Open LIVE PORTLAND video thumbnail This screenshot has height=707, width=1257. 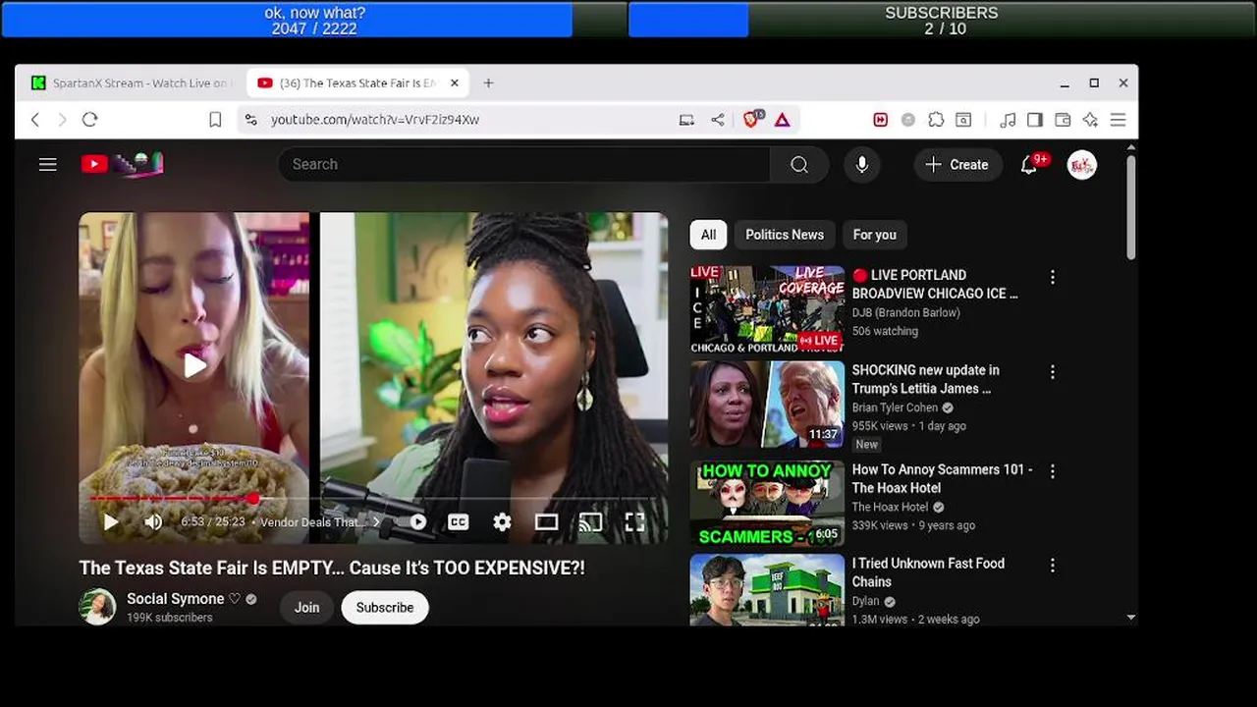click(767, 309)
